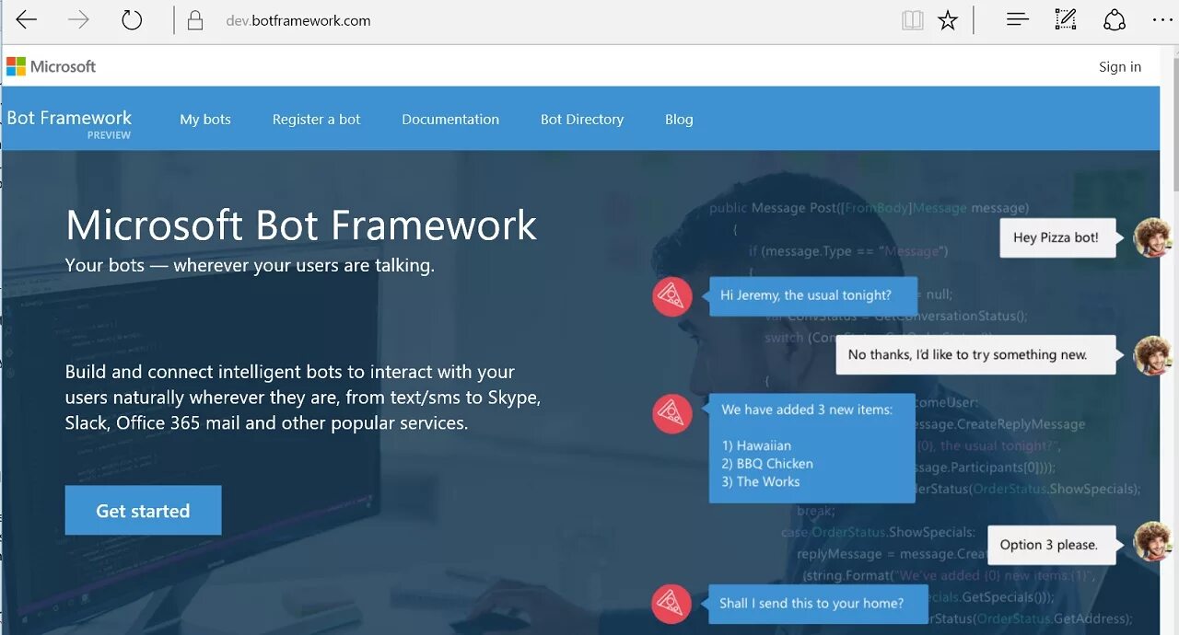
Task: Click "3) The Works" list line
Action: click(761, 481)
